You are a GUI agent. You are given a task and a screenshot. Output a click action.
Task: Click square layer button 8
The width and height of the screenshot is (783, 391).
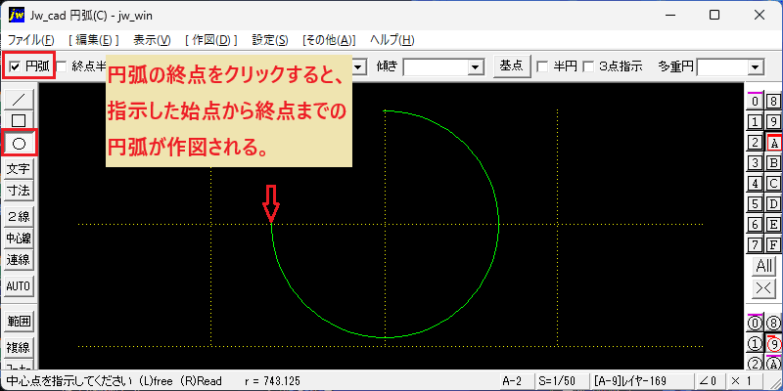773,102
